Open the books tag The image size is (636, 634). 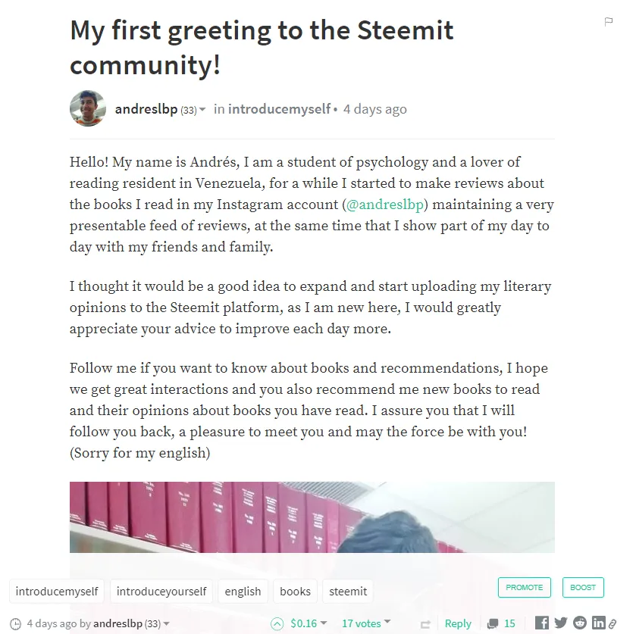[x=296, y=592]
